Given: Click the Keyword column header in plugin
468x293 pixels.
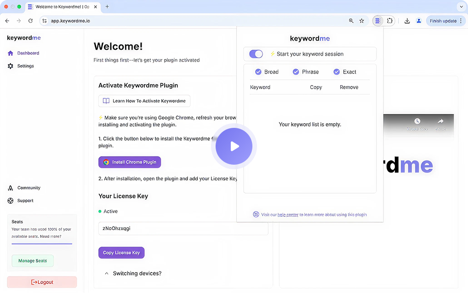Looking at the screenshot, I should [260, 87].
